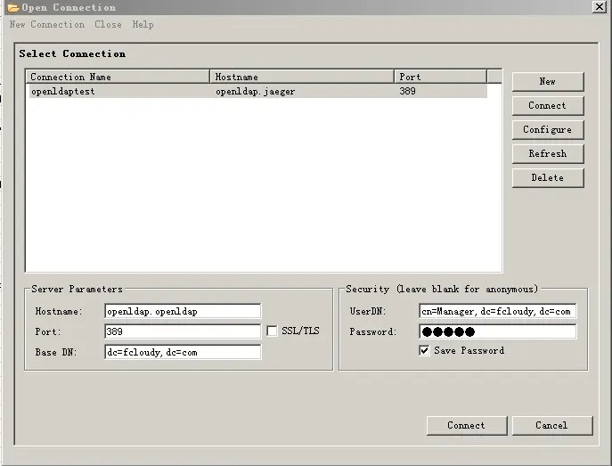Enable the SSL/TLS checkbox
The image size is (612, 466).
point(273,331)
